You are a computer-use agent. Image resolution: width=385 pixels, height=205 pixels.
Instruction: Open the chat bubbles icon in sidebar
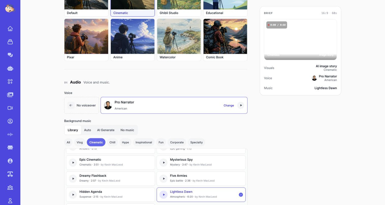click(10, 55)
